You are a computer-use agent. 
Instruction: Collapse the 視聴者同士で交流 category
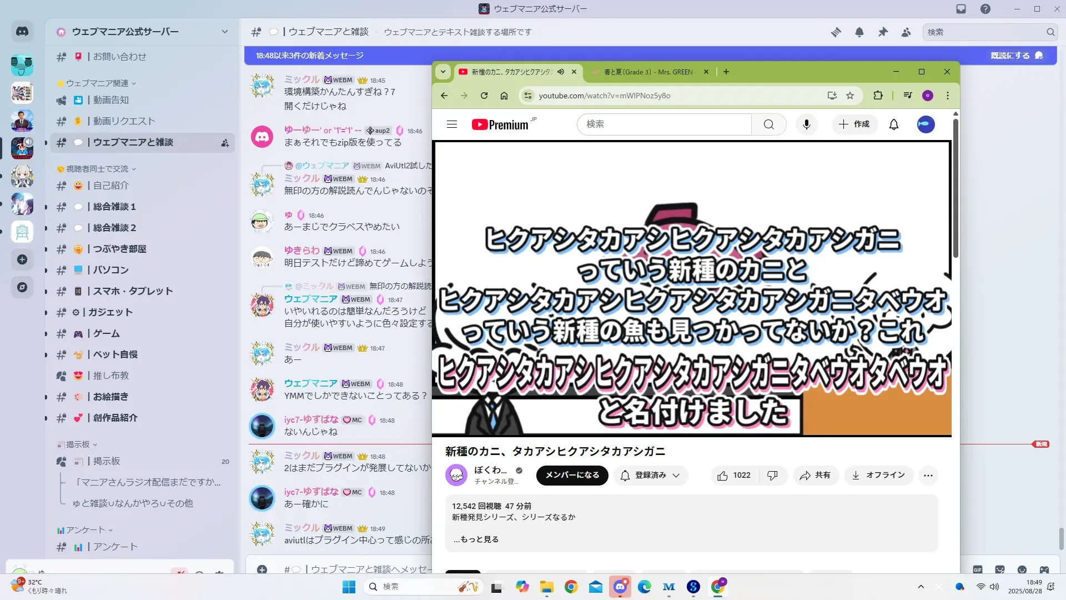tap(97, 169)
